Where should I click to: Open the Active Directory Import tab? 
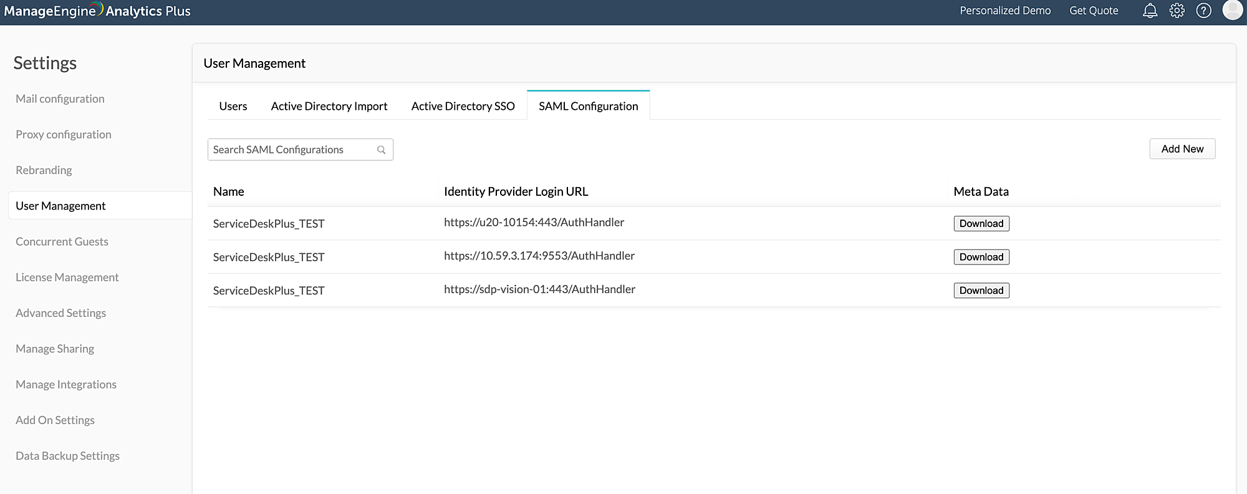pos(329,106)
